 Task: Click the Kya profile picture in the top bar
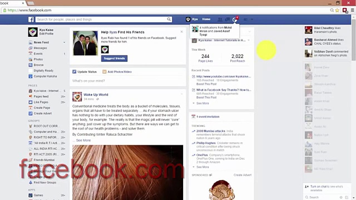[188, 19]
